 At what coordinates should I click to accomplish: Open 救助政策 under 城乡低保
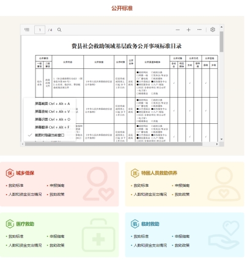coord(57,195)
